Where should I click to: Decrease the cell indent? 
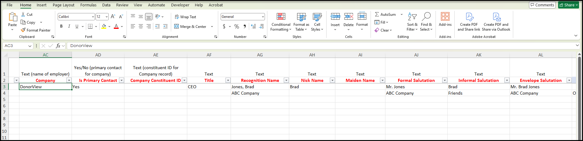(158, 26)
